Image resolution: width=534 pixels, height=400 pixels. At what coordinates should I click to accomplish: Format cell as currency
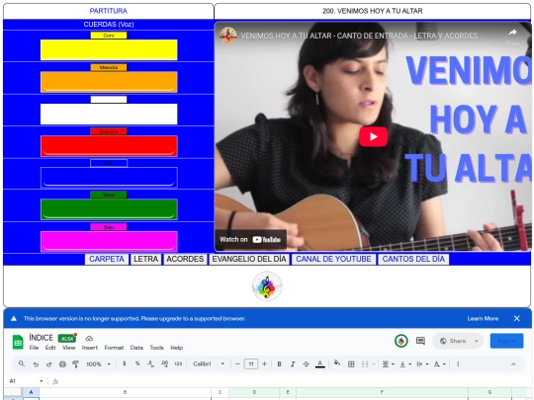pyautogui.click(x=125, y=363)
